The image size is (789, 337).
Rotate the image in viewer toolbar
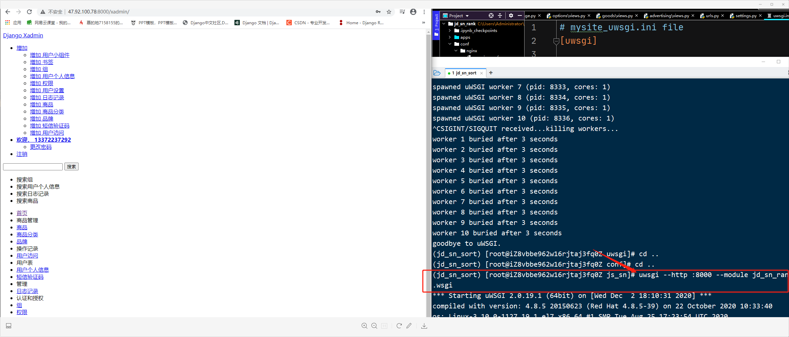coord(399,326)
